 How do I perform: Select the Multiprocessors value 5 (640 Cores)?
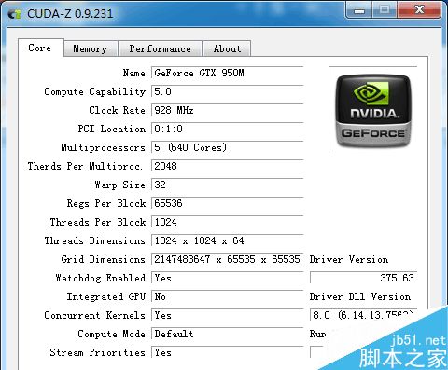228,148
